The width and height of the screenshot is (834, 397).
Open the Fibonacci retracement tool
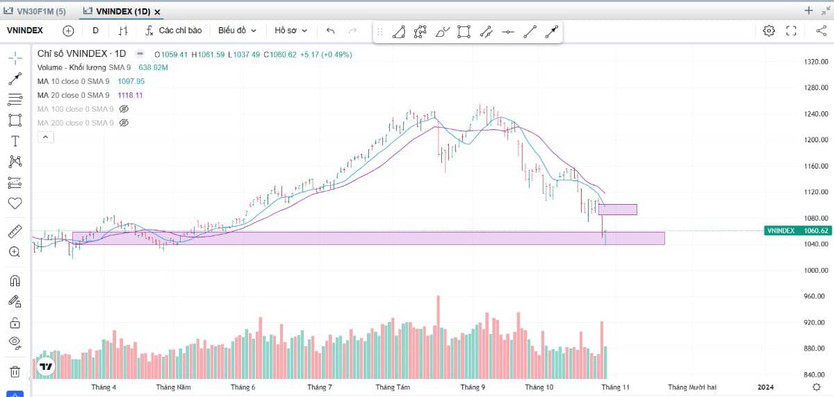point(15,99)
